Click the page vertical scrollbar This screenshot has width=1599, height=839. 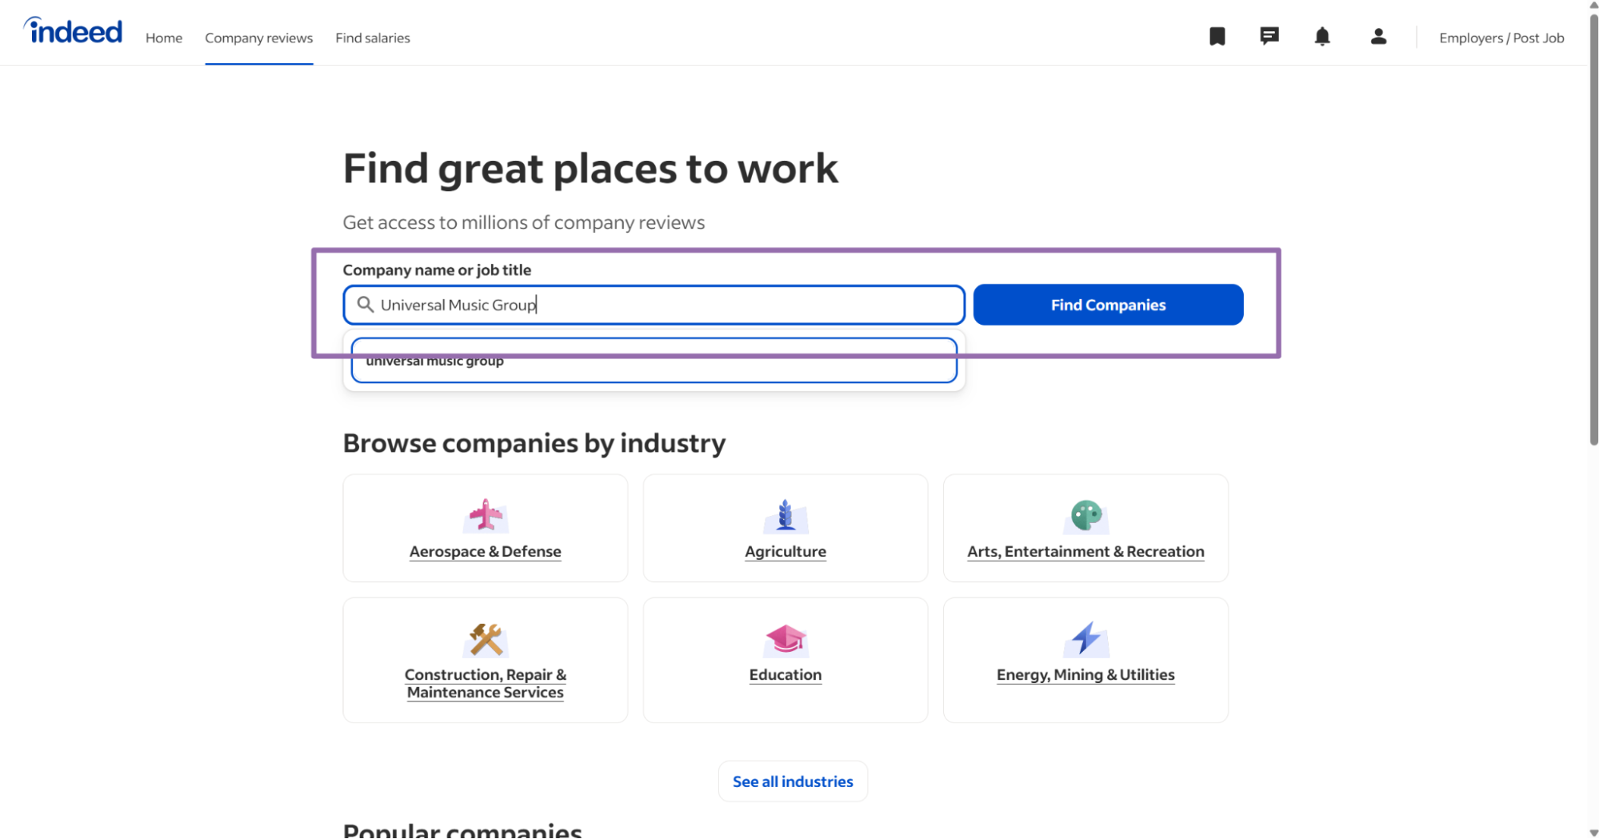tap(1593, 228)
